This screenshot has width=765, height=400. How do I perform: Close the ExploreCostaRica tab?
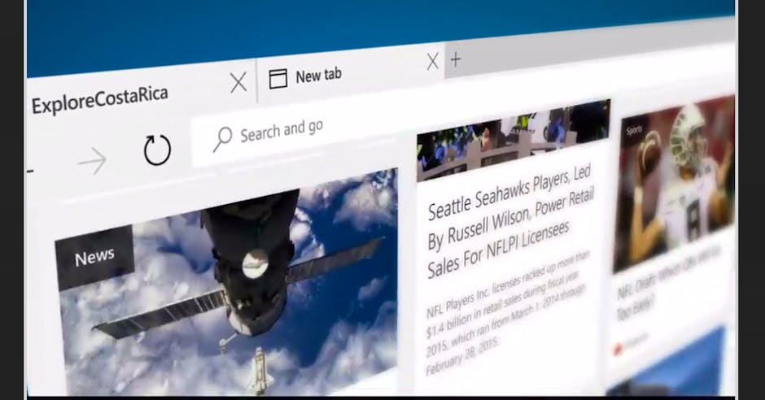tap(238, 82)
